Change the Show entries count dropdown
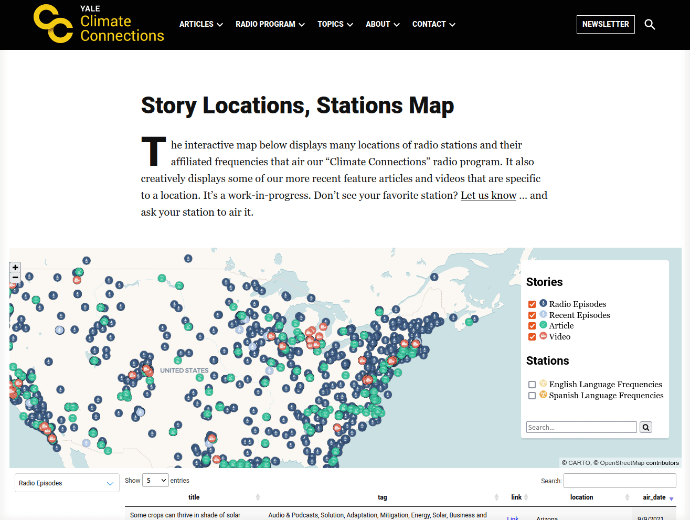 coord(155,481)
